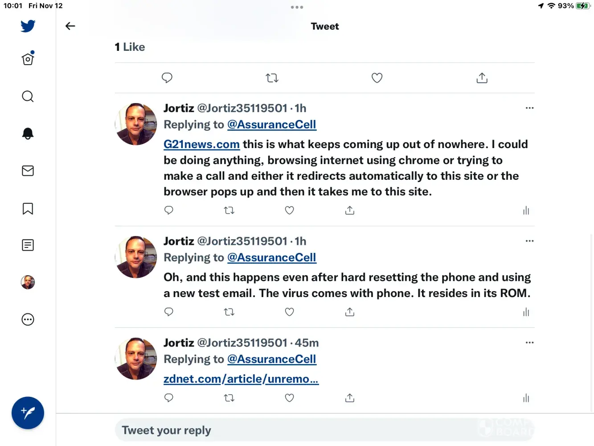Open Messages envelope in sidebar
Screen dimensions: 594x446
click(x=28, y=171)
